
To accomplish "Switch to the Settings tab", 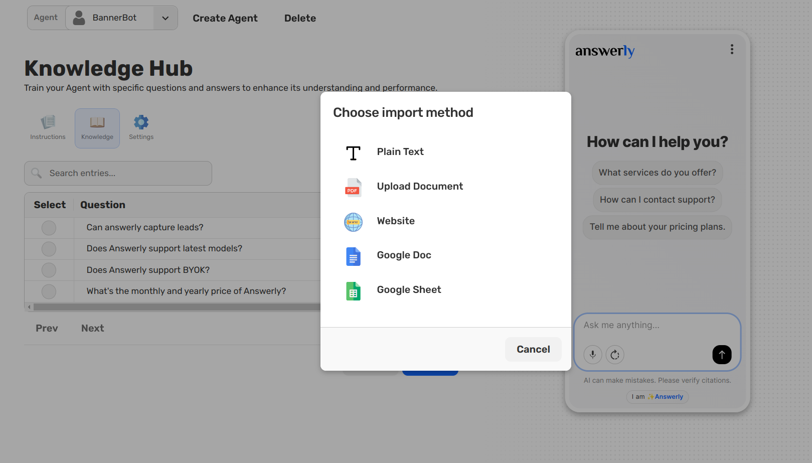I will [141, 128].
